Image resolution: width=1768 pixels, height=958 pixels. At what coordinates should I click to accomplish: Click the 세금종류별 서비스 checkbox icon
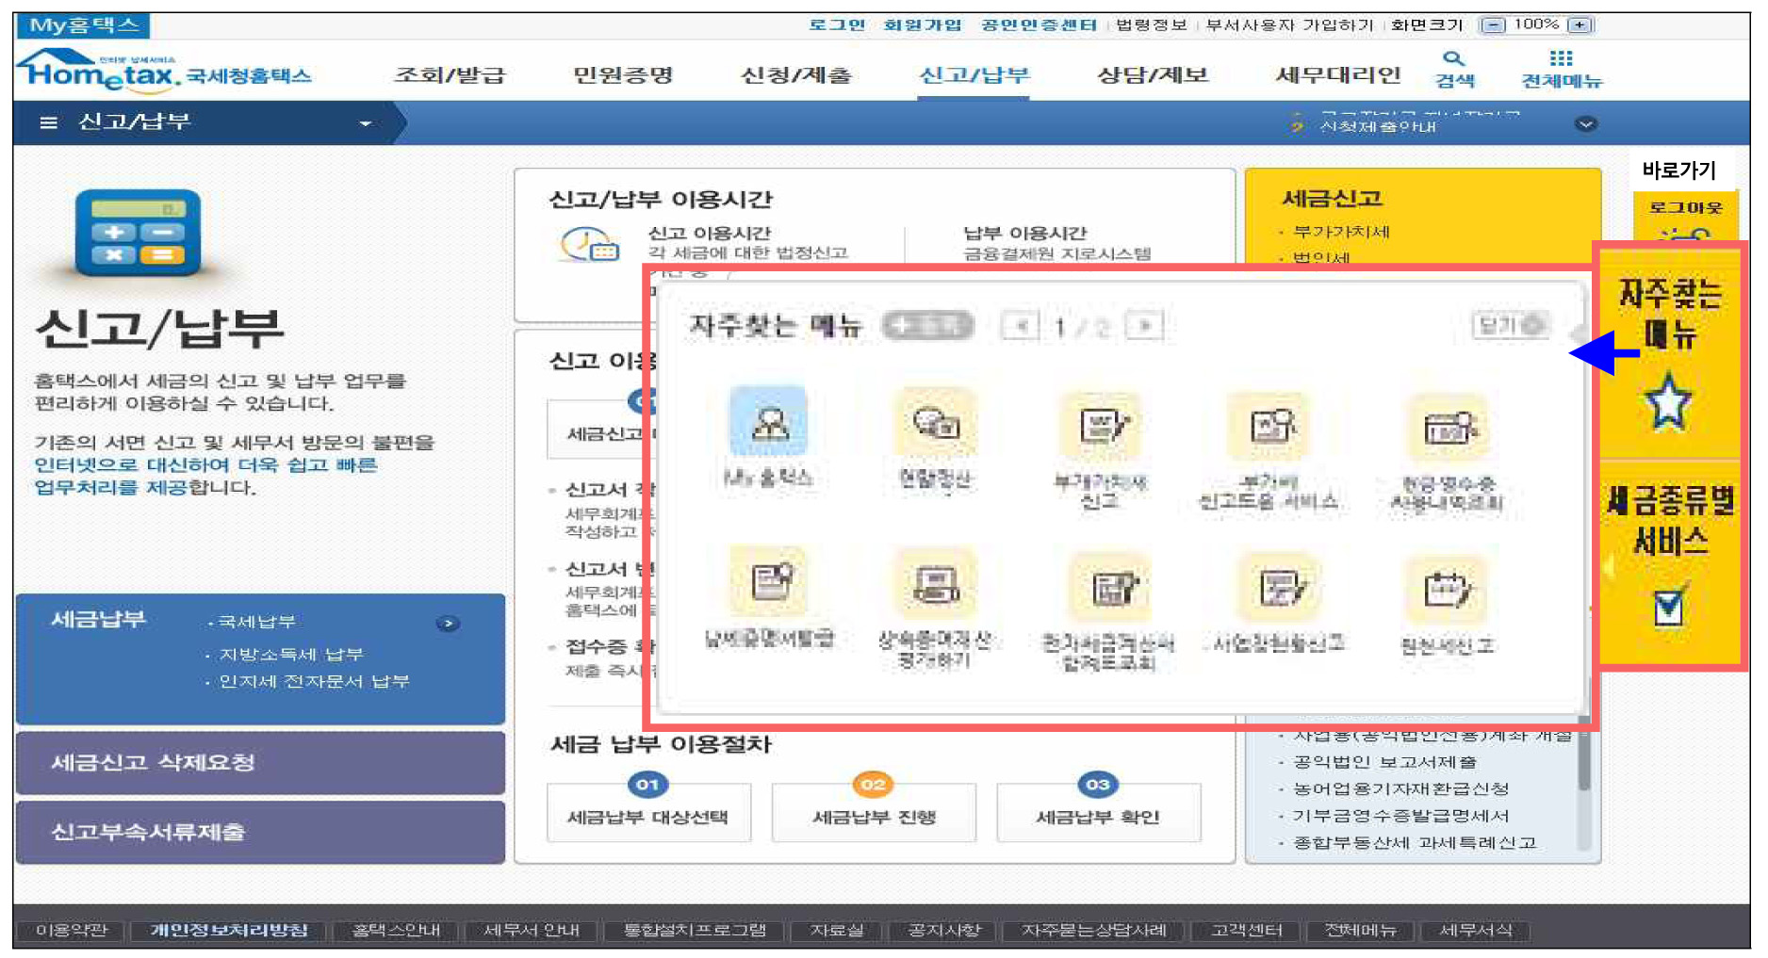[1668, 607]
